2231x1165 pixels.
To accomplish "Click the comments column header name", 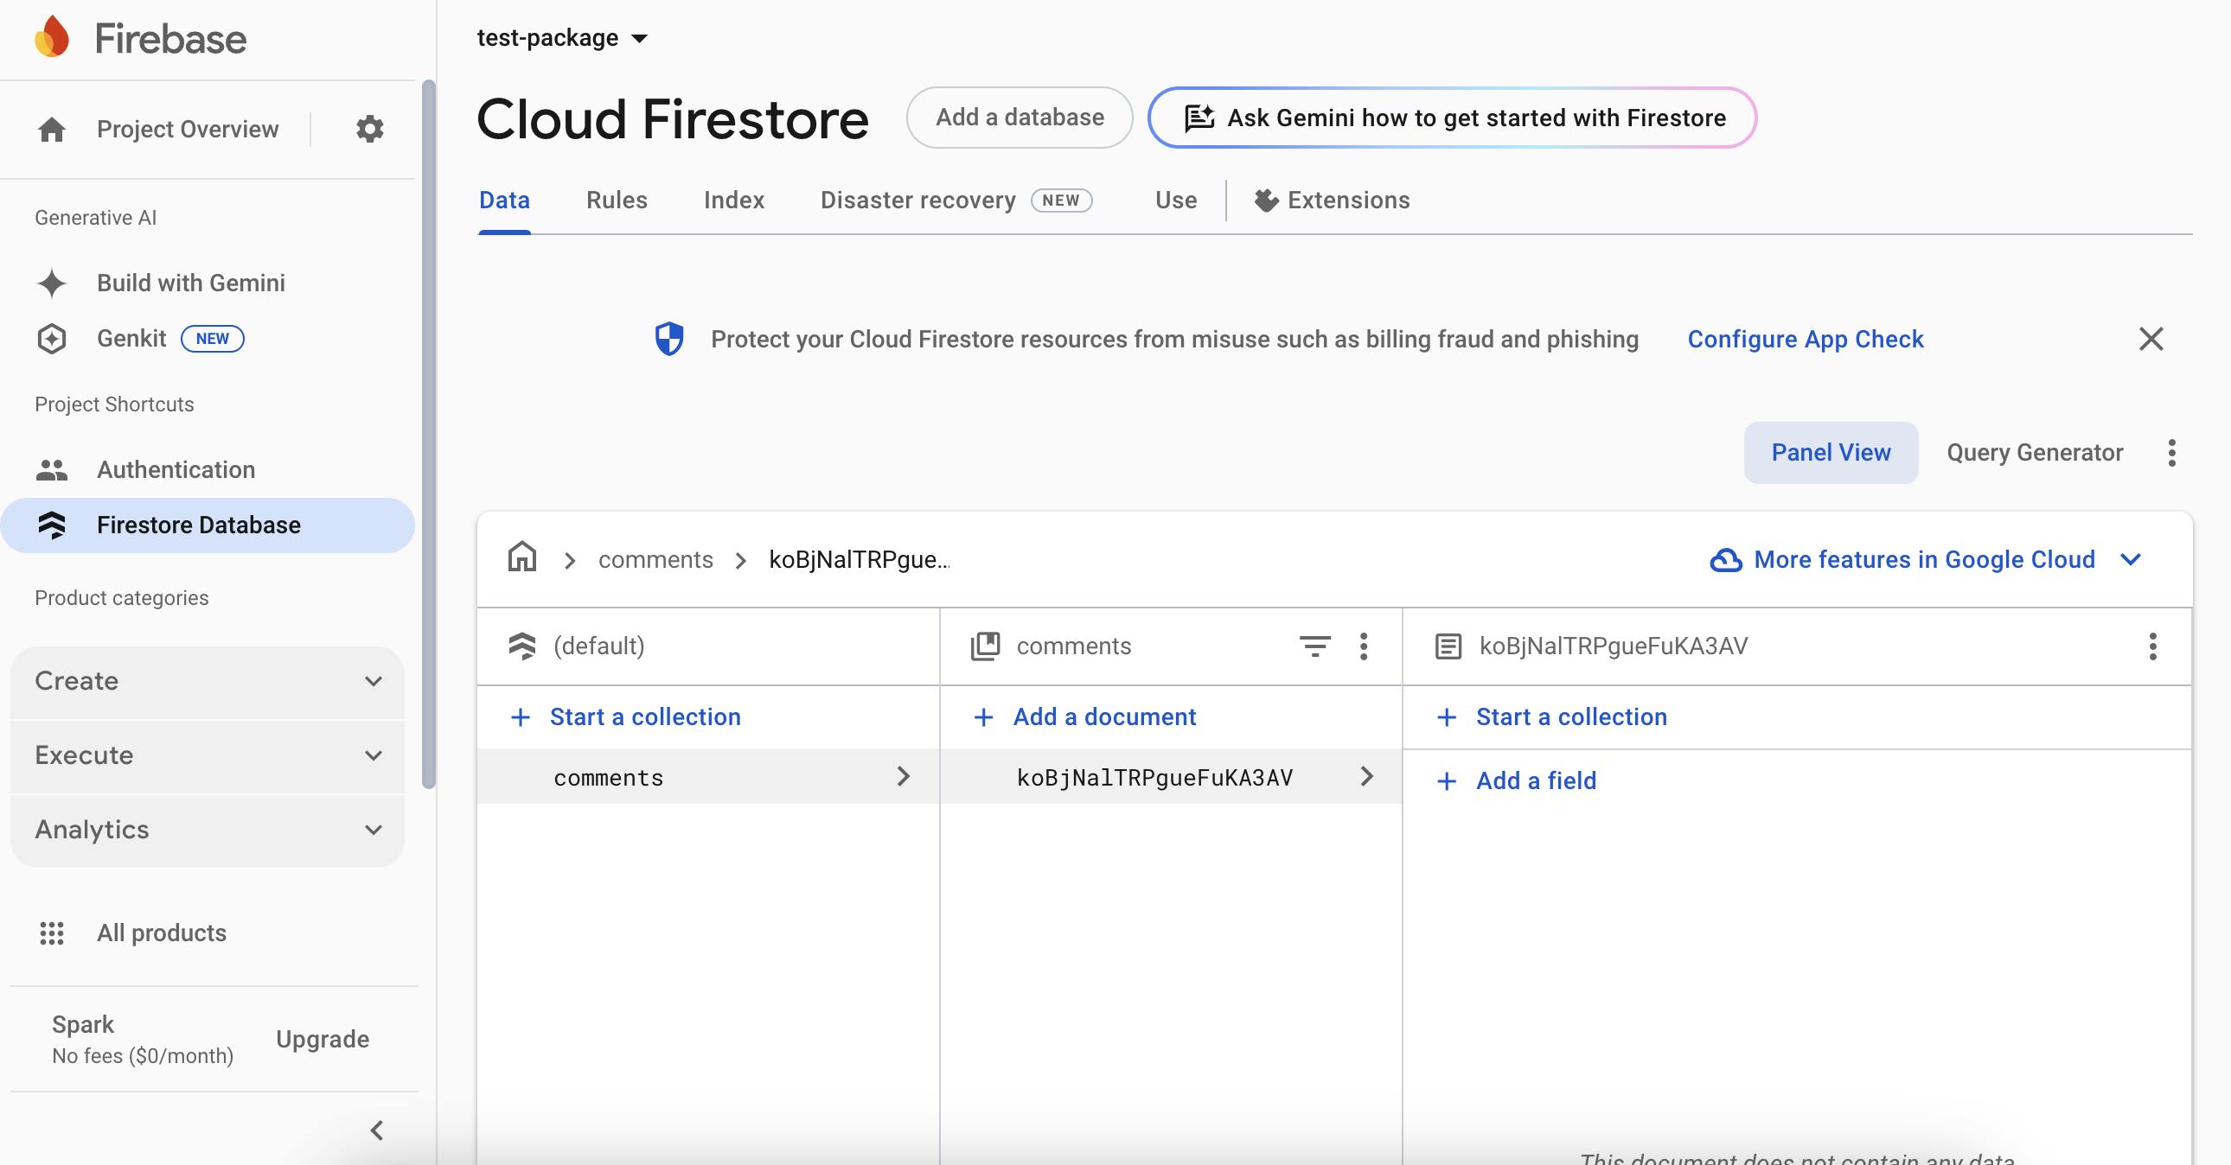I will click(x=1074, y=646).
